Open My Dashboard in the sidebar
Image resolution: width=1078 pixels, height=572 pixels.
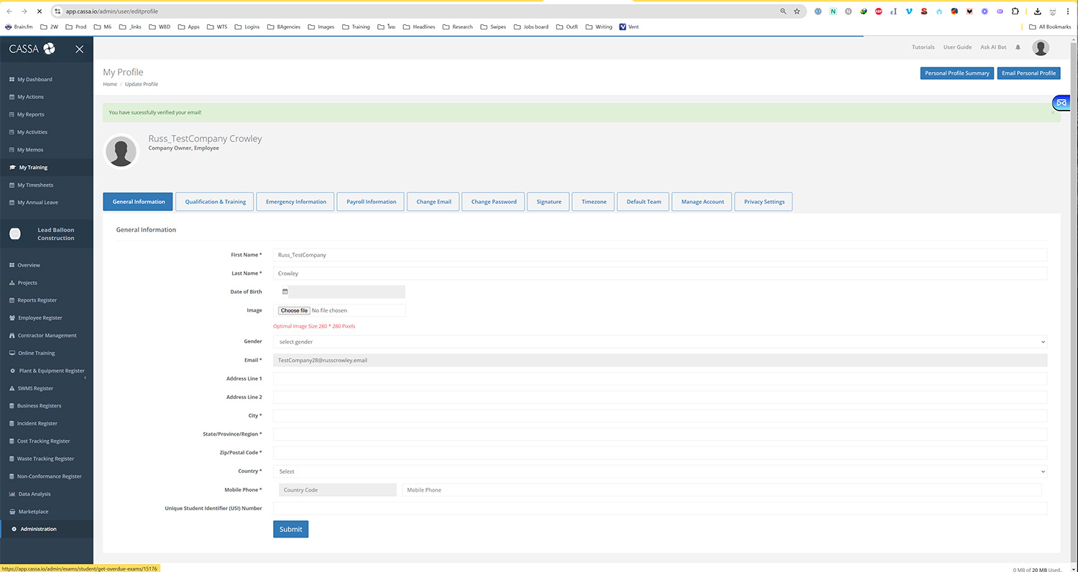pyautogui.click(x=34, y=79)
